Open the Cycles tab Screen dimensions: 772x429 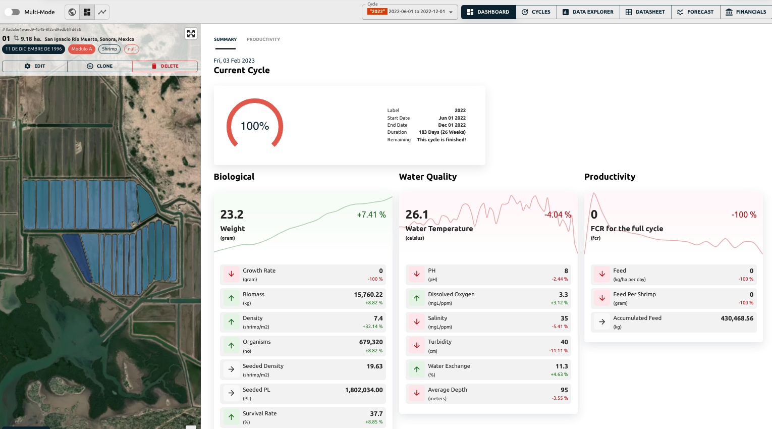coord(536,12)
